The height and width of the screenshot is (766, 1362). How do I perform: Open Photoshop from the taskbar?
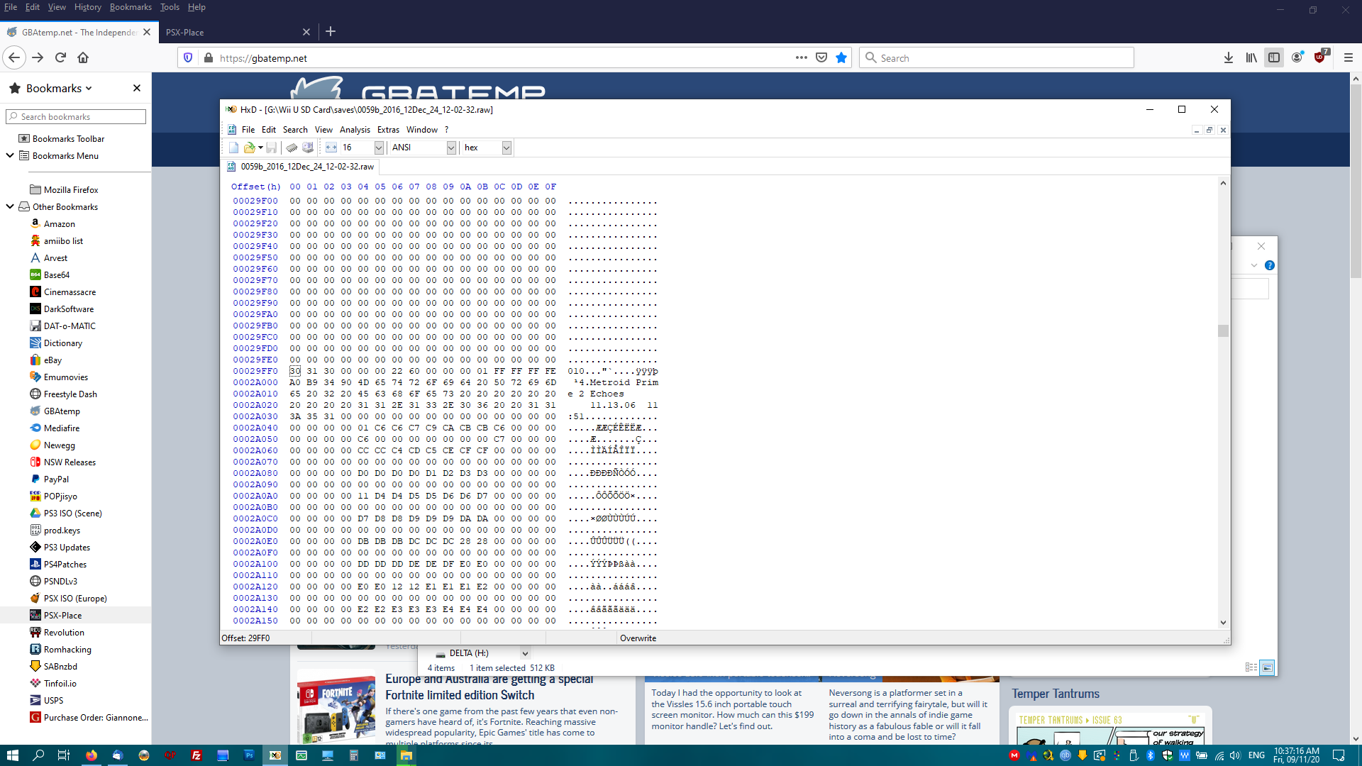click(x=249, y=755)
